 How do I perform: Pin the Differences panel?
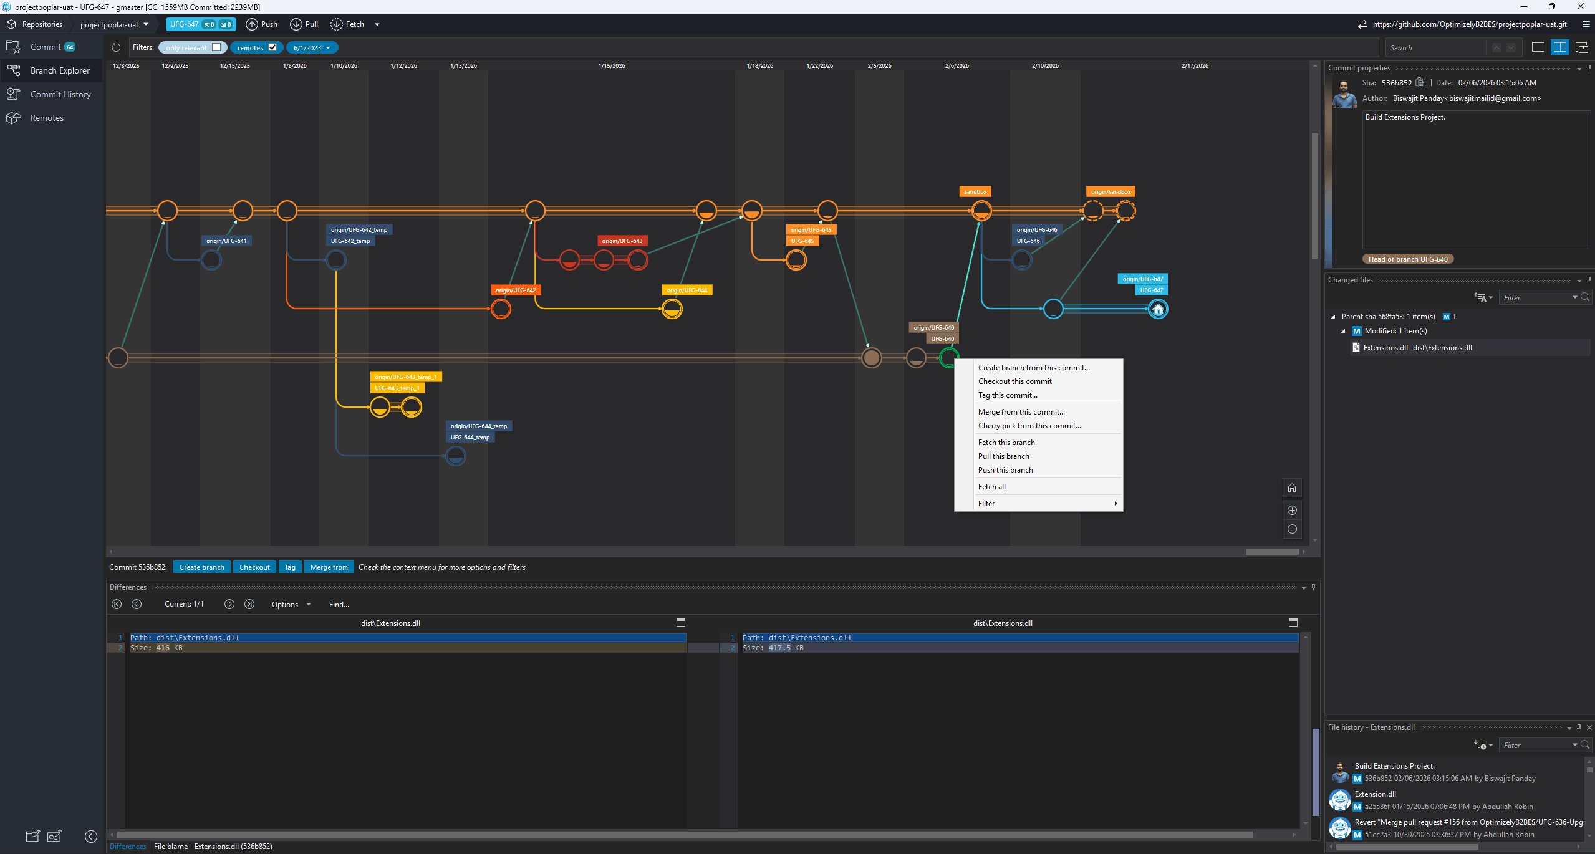tap(1313, 587)
